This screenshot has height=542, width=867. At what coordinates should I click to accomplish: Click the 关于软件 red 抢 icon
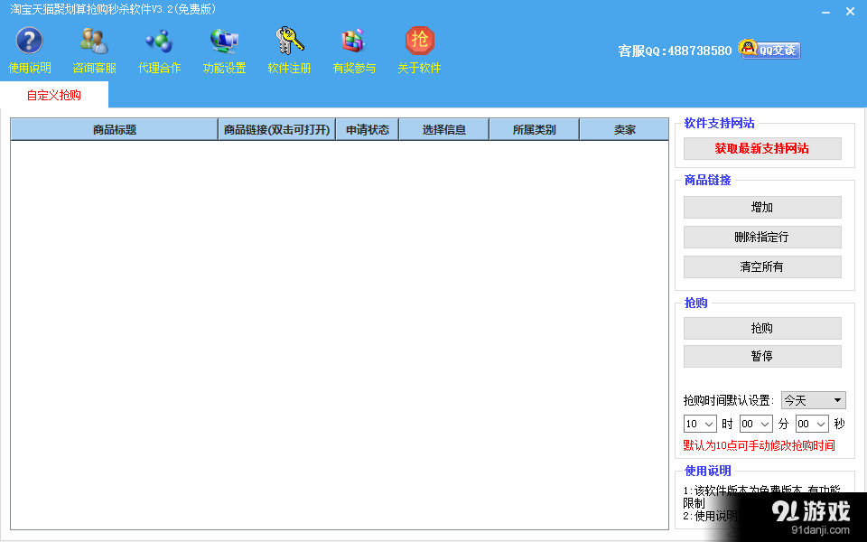coord(420,41)
